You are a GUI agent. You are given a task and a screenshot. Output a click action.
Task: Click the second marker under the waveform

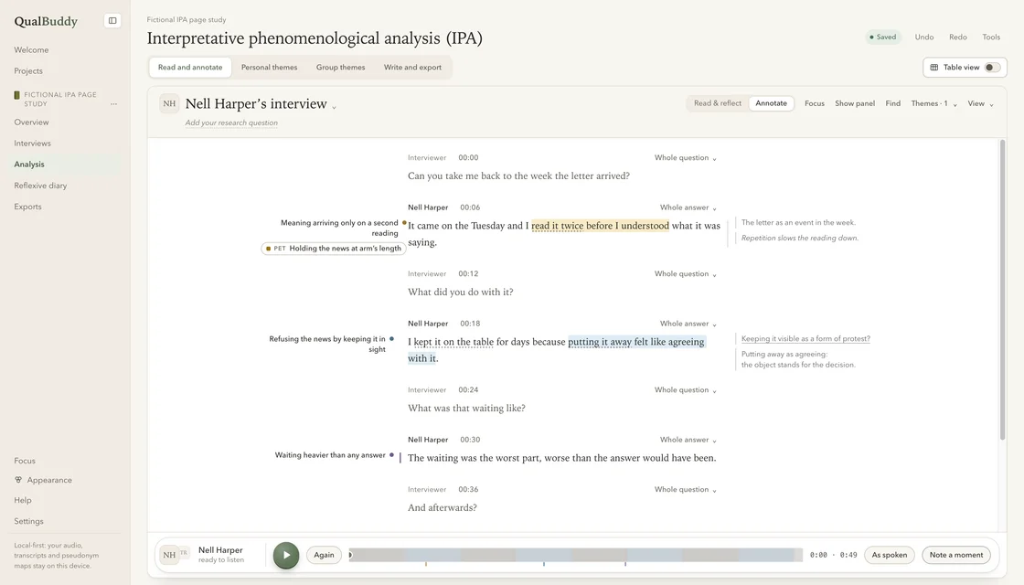543,563
